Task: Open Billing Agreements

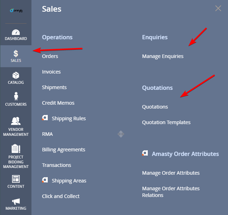Action: coord(64,150)
